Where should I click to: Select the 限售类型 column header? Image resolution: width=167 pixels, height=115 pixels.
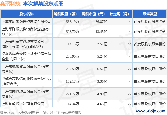tap(150, 14)
